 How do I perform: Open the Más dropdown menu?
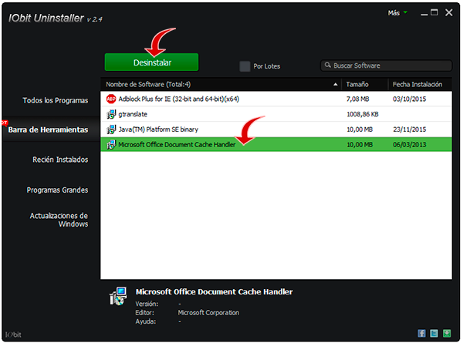pos(397,13)
